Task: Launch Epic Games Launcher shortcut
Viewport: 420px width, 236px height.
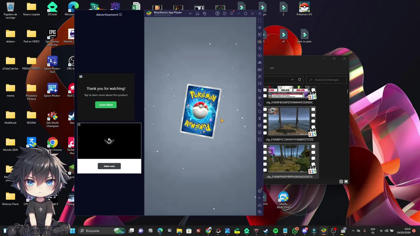Action: point(52,37)
